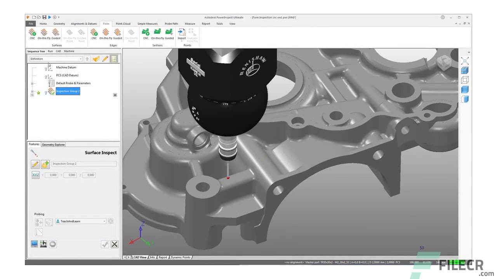The width and height of the screenshot is (497, 279).
Task: Toggle visibility bulb for PCS (CAD Datum)
Action: coord(46,76)
